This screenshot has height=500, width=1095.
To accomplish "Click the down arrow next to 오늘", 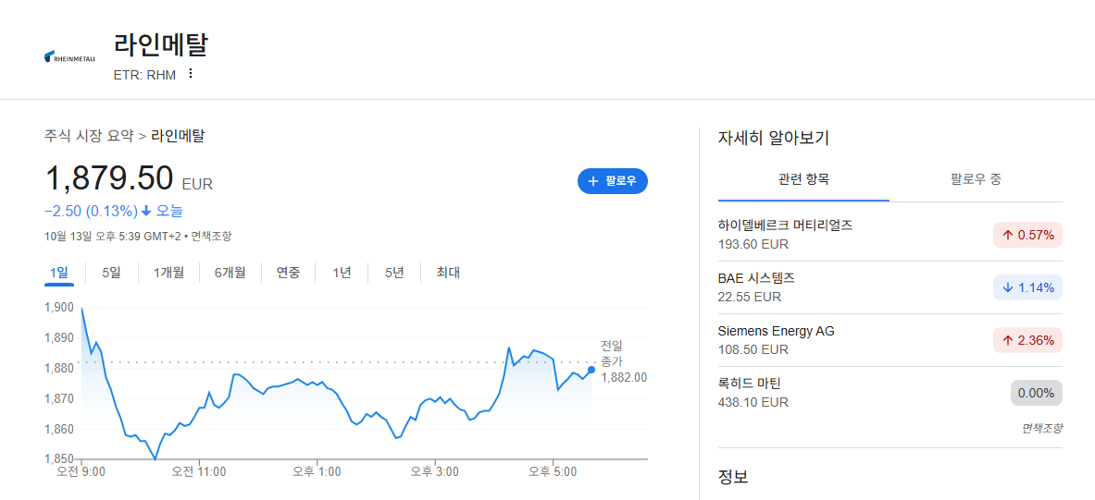I will pyautogui.click(x=146, y=211).
